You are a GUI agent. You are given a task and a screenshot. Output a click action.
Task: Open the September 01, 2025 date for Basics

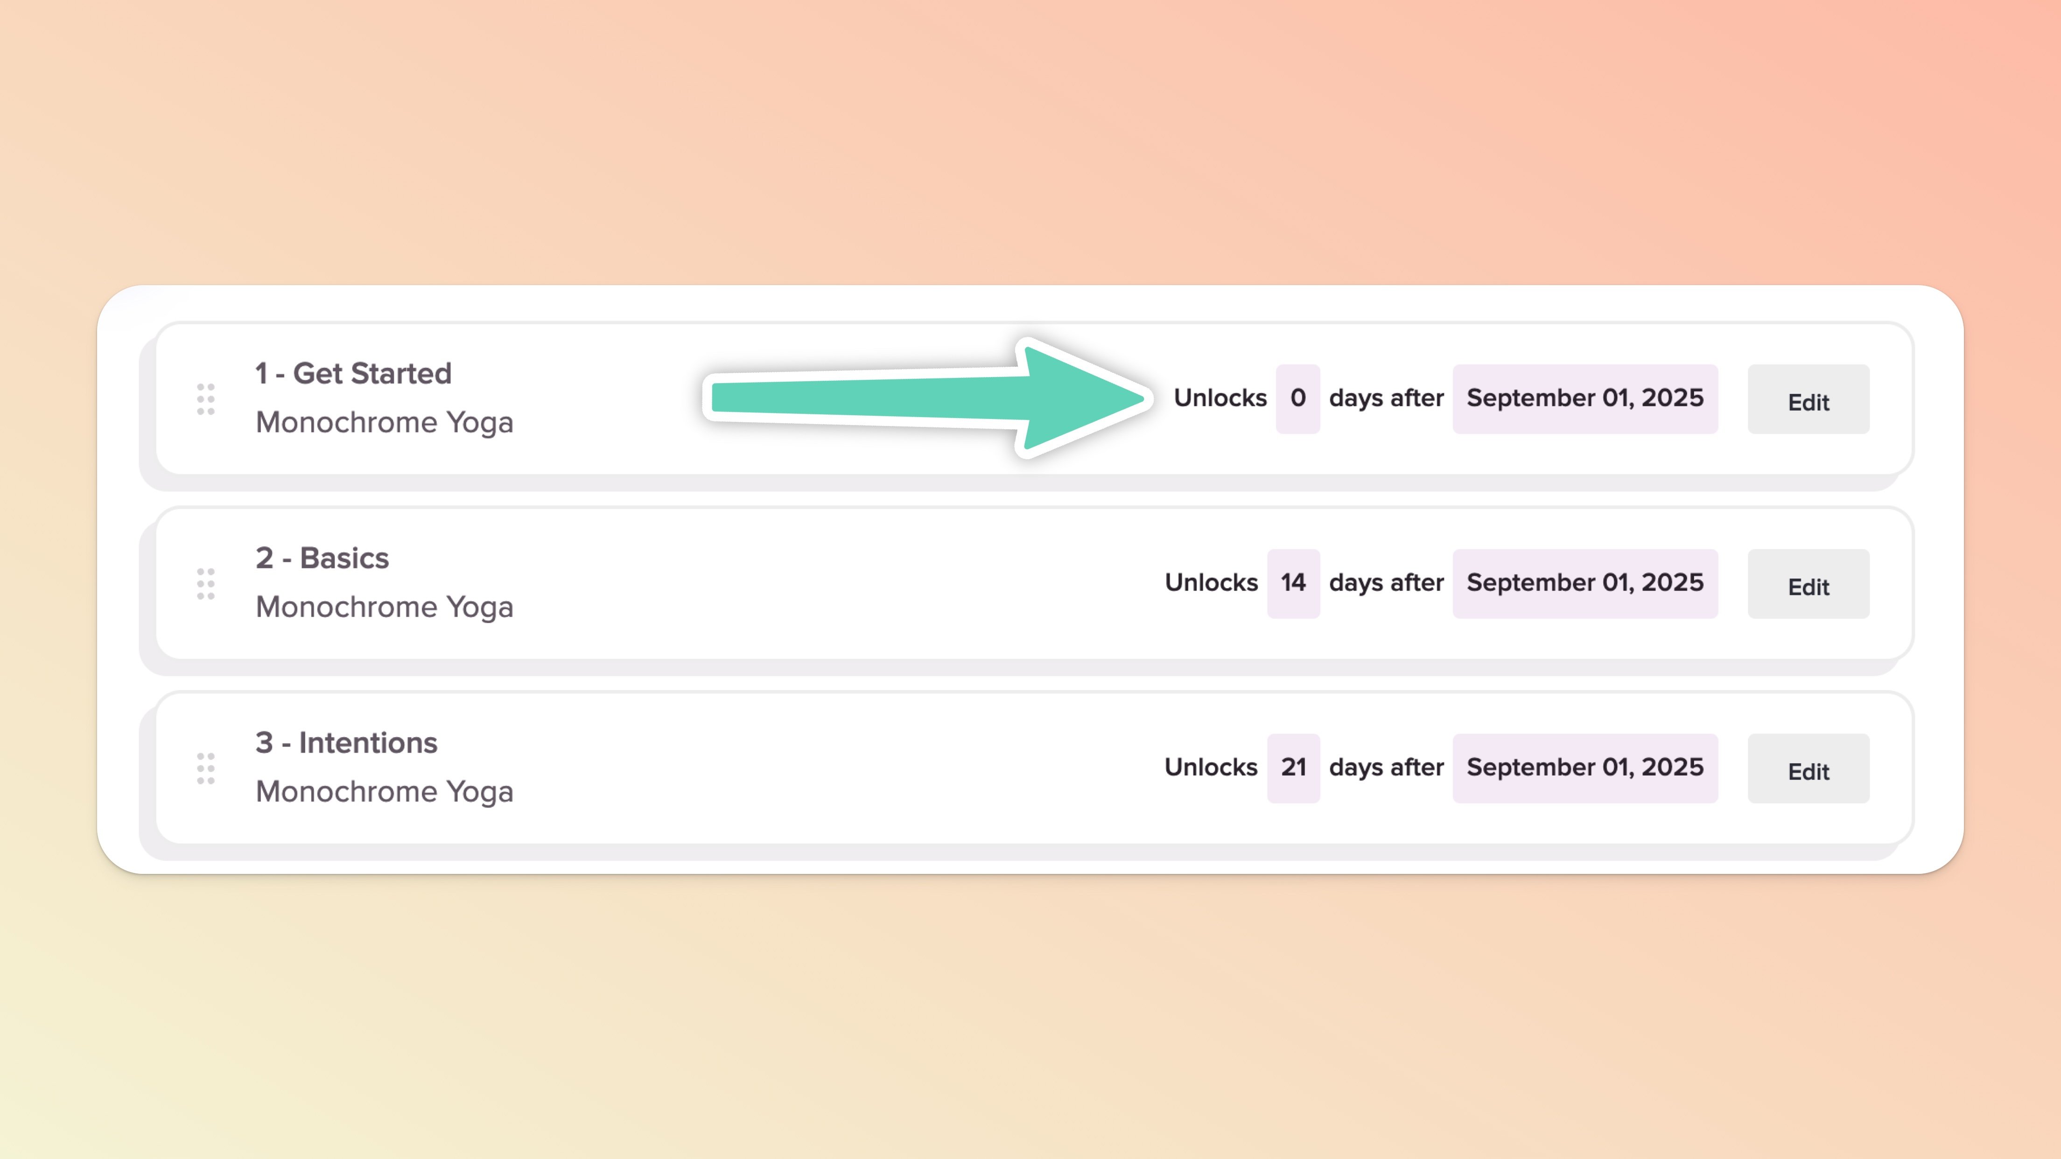1584,583
